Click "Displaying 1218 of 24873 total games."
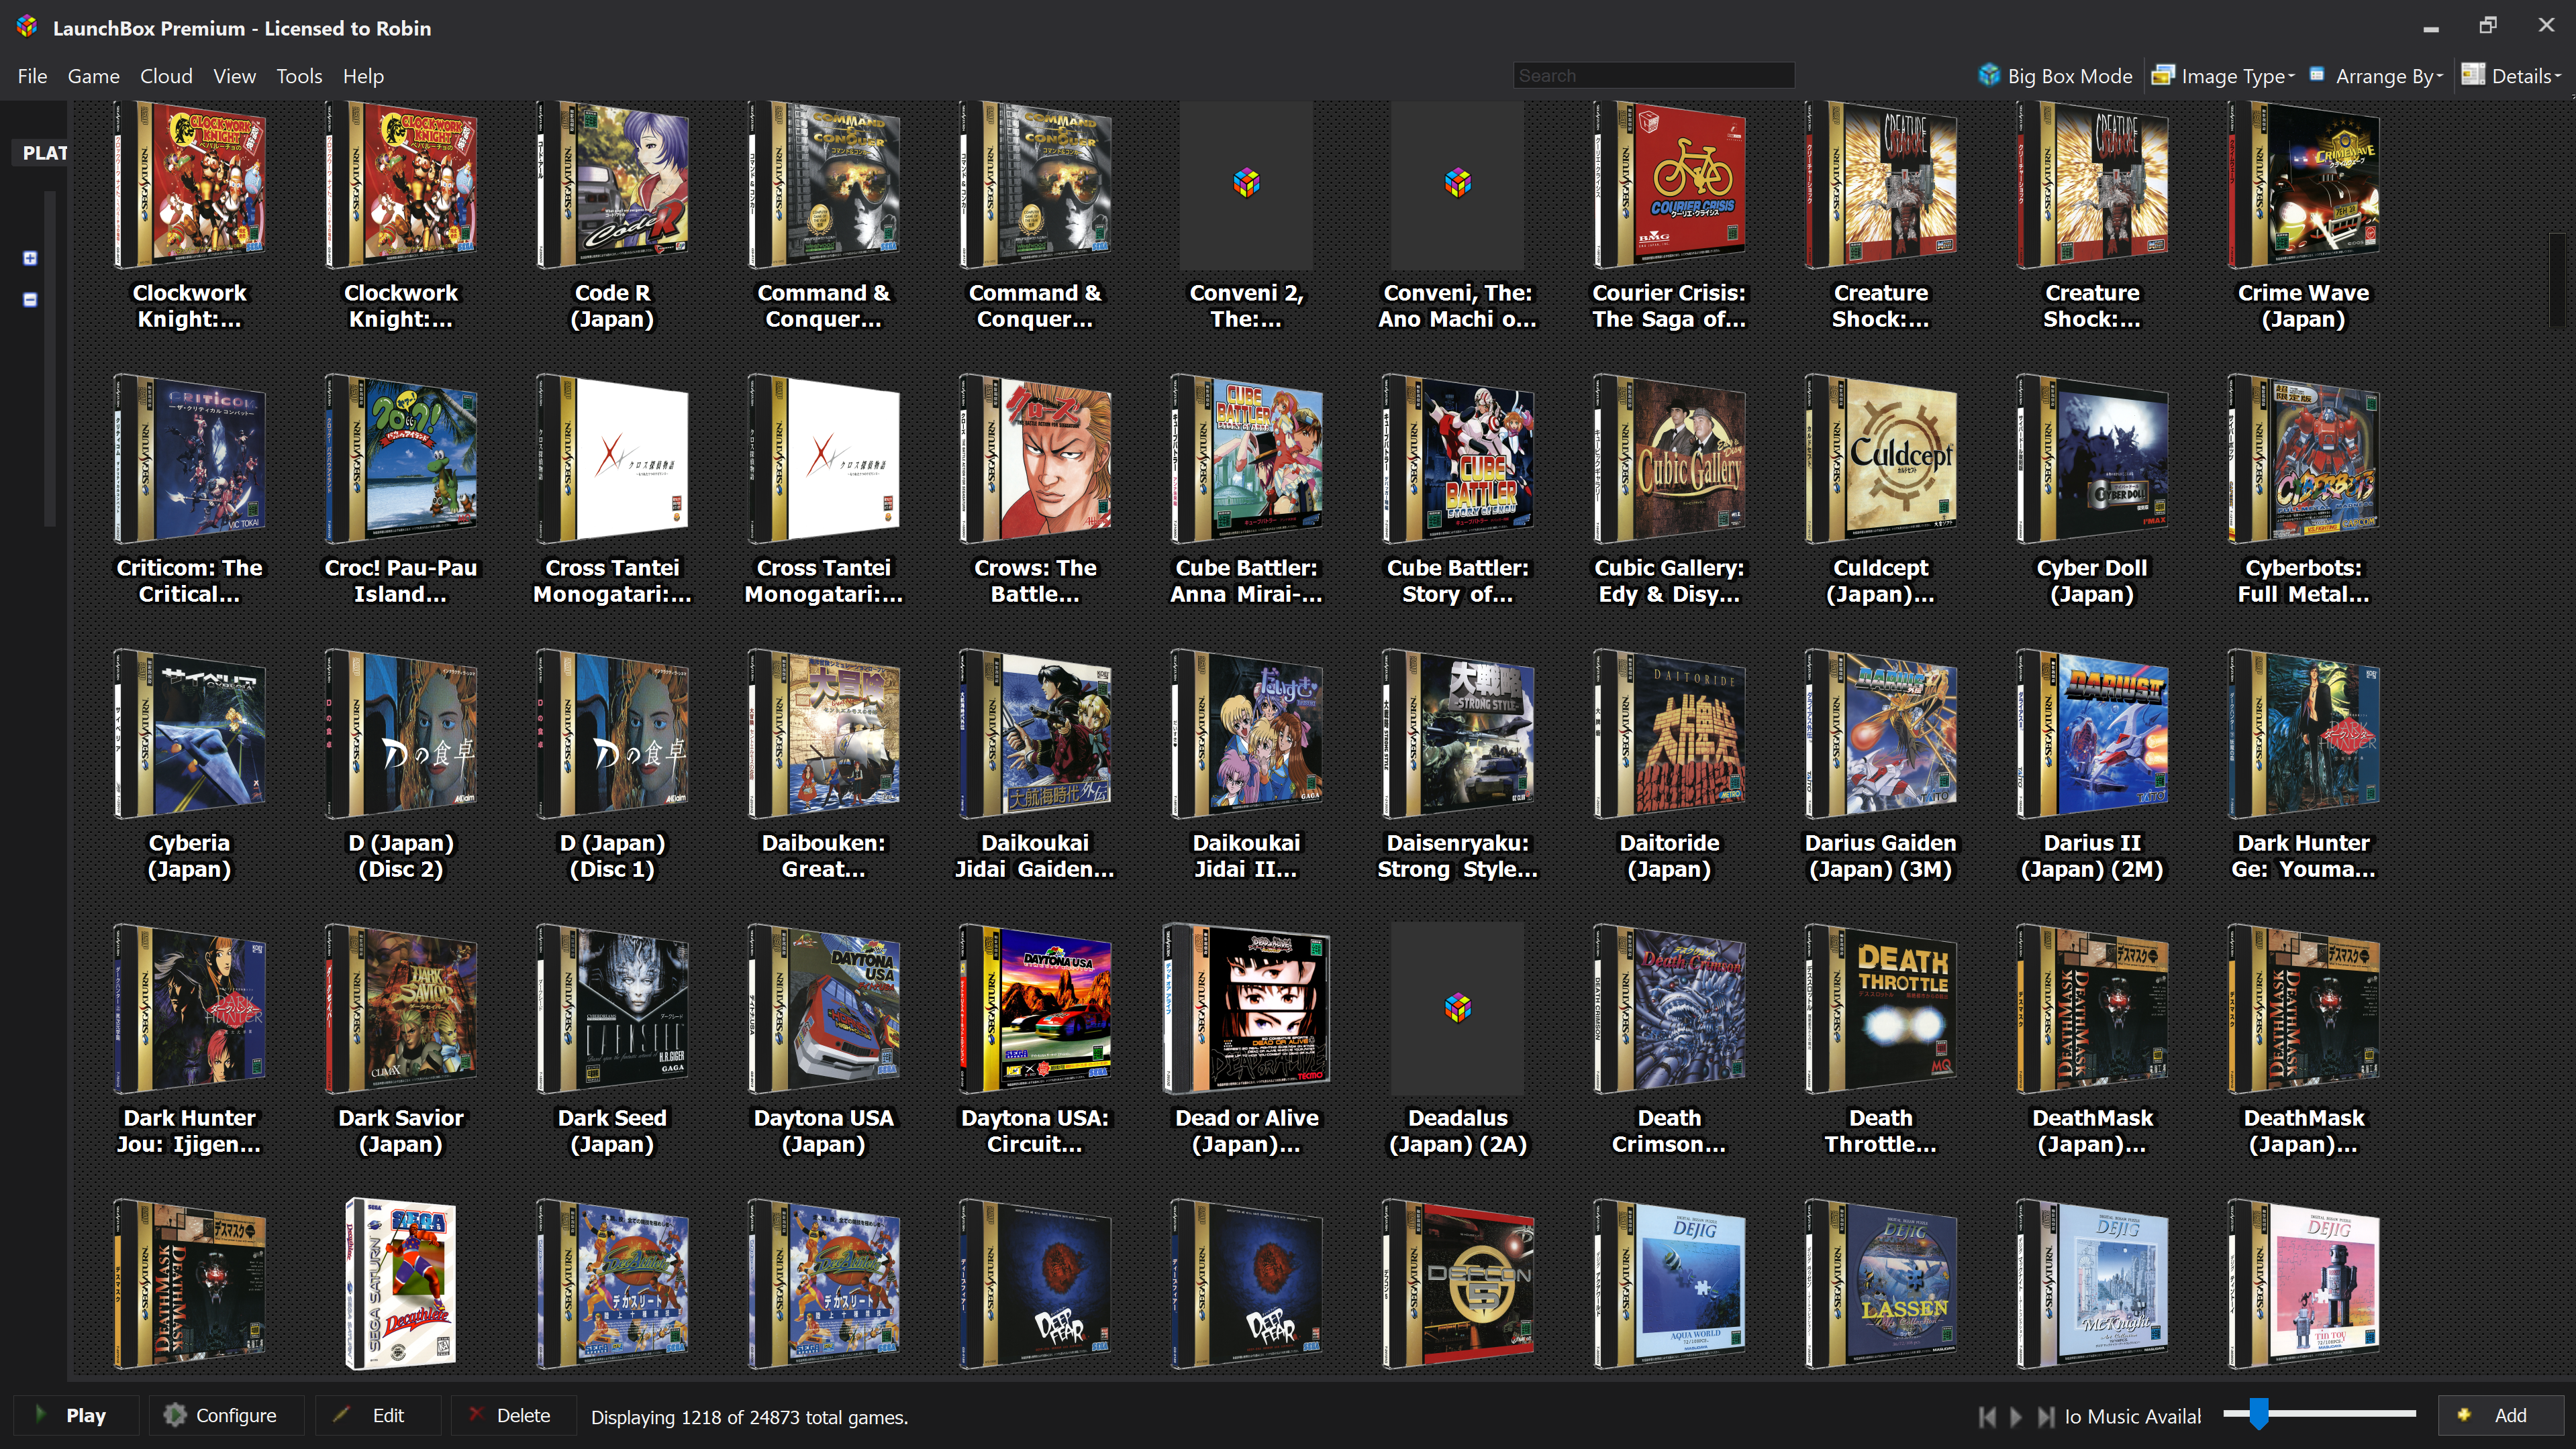Viewport: 2576px width, 1449px height. 749,1417
